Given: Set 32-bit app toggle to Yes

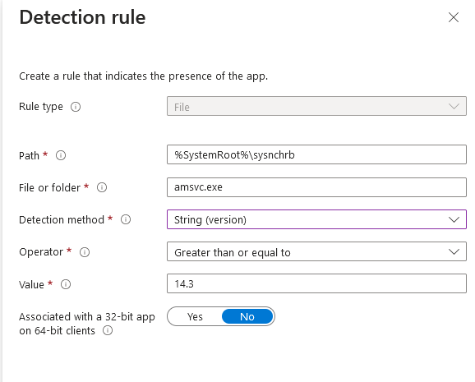Looking at the screenshot, I should click(x=195, y=316).
